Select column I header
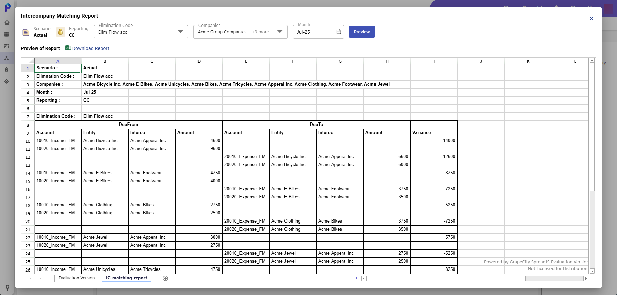Viewport: 617px width, 295px height. click(x=434, y=61)
